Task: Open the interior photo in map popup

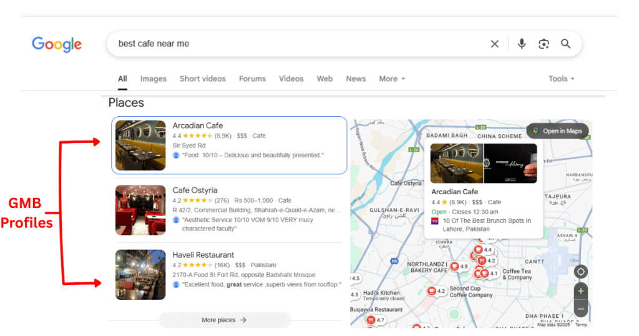Action: 457,163
